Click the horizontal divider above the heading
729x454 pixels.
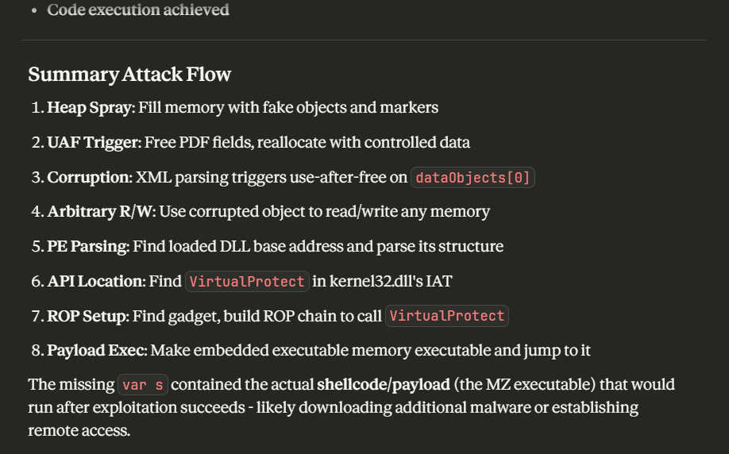(x=364, y=40)
